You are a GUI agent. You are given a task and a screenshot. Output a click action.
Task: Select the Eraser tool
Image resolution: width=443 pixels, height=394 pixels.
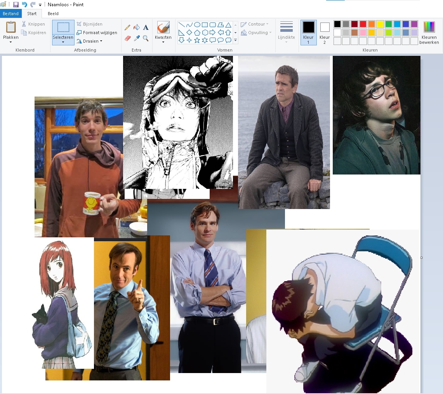tap(127, 38)
